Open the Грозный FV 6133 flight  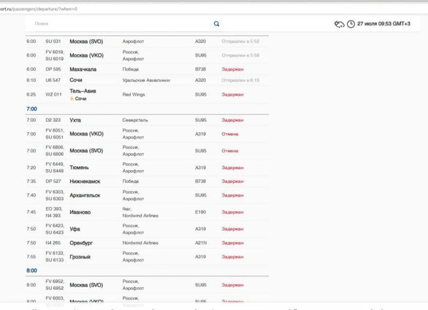(x=147, y=257)
